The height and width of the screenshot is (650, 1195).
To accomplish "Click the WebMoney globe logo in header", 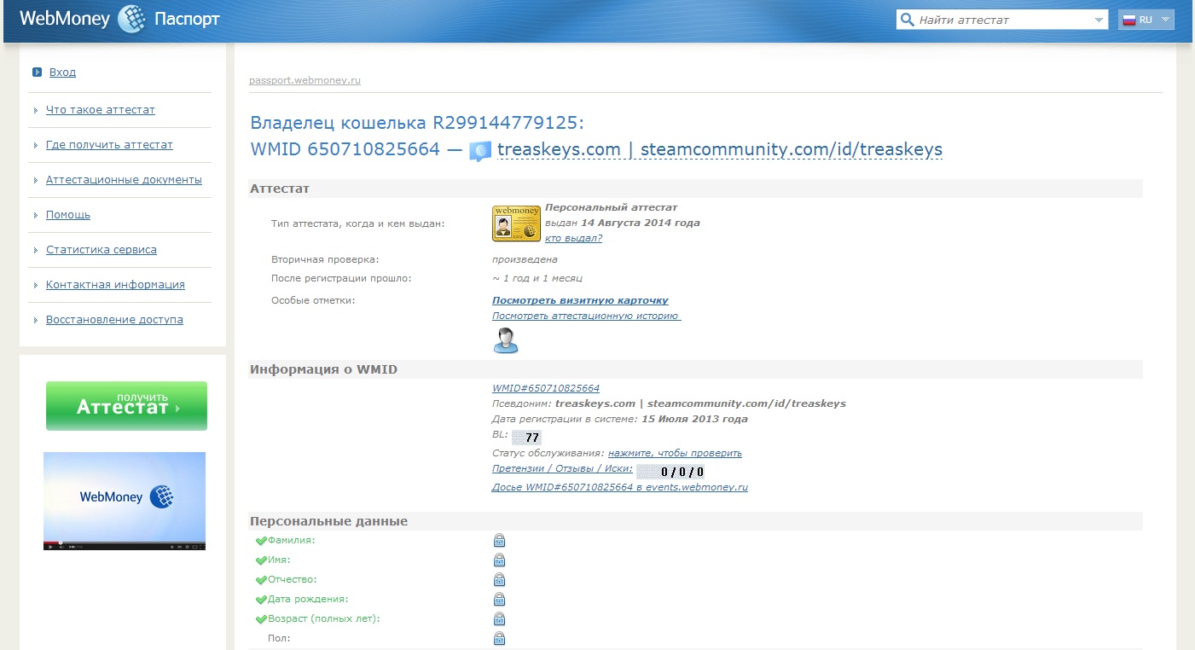I will pos(131,19).
